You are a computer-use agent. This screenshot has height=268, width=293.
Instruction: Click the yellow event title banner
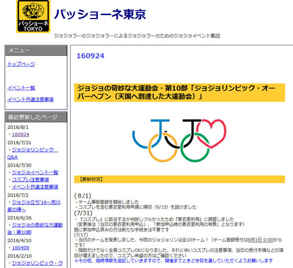pyautogui.click(x=179, y=93)
